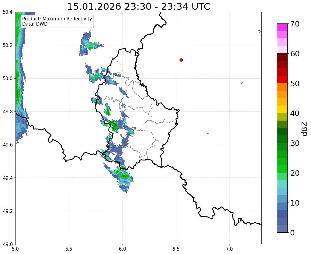Click the colorbar tick label 20
Image resolution: width=311 pixels, height=254 pixels.
coord(295,173)
